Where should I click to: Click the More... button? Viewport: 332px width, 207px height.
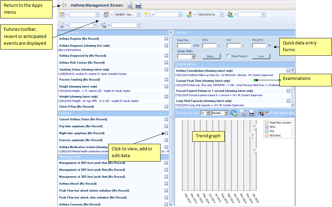(211, 56)
